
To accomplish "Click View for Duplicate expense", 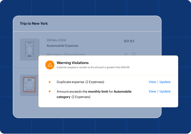I will [152, 82].
